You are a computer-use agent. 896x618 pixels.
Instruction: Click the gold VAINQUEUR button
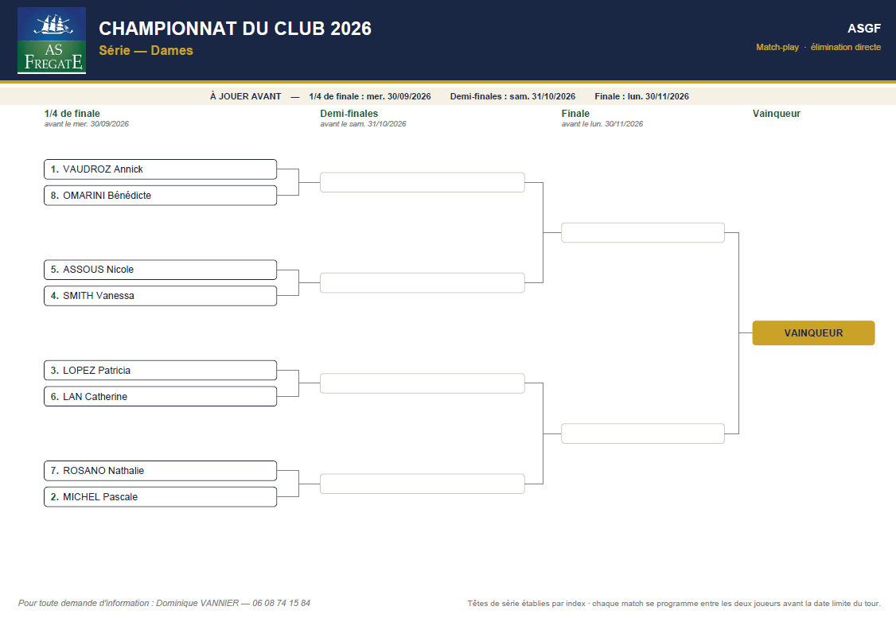[x=813, y=333]
